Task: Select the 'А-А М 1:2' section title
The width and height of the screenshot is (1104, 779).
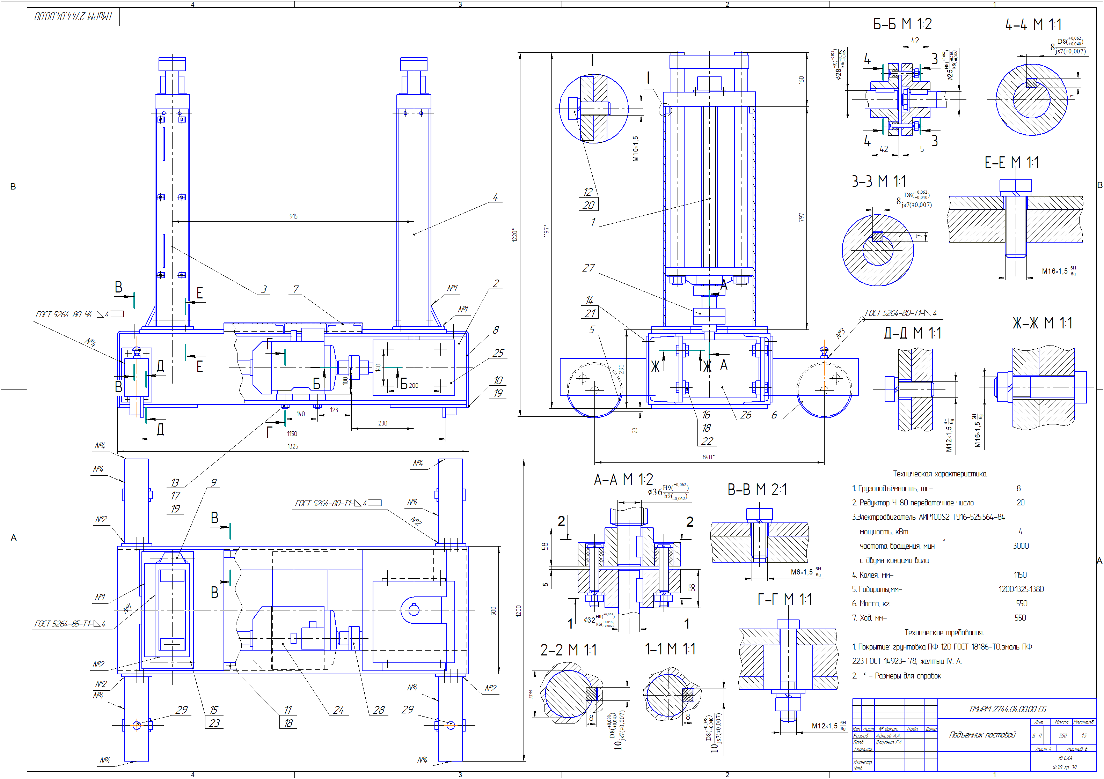Action: pyautogui.click(x=623, y=479)
